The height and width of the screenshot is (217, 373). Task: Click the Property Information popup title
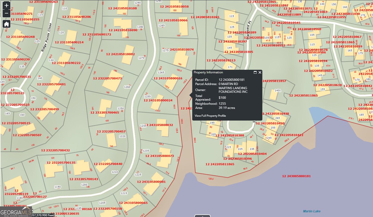pyautogui.click(x=208, y=72)
